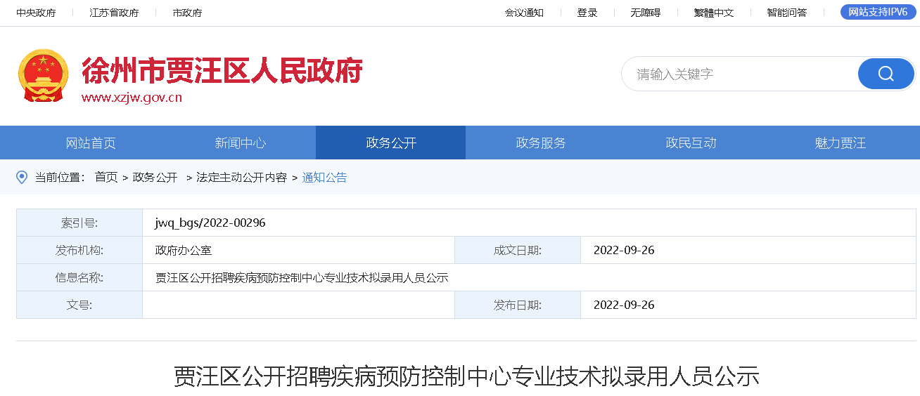
Task: Click the 登录 login link
Action: 587,13
